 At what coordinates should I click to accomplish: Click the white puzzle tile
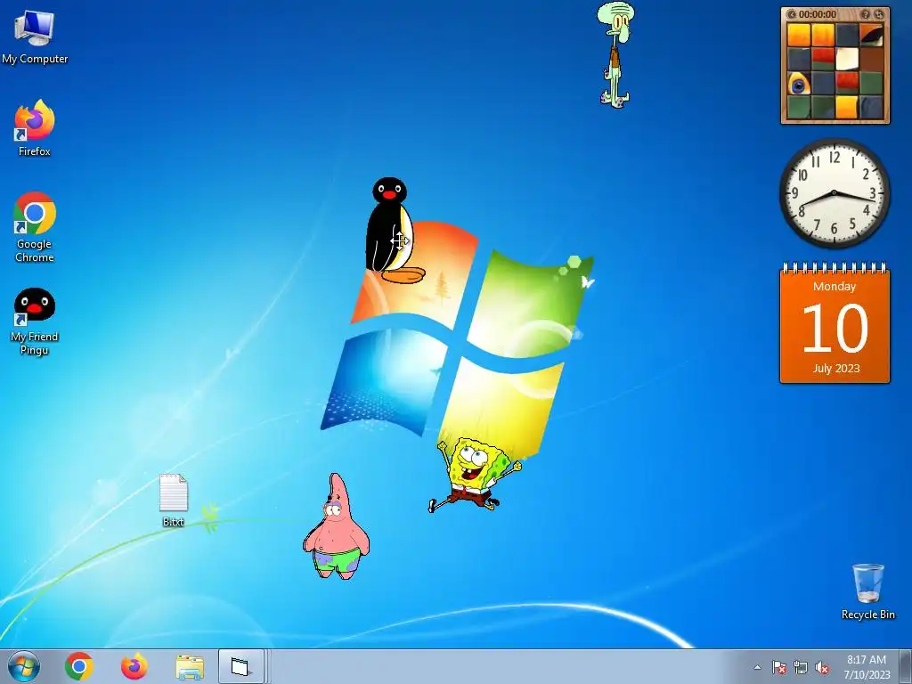(847, 59)
